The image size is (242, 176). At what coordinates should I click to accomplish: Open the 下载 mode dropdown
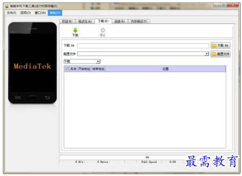(x=82, y=61)
